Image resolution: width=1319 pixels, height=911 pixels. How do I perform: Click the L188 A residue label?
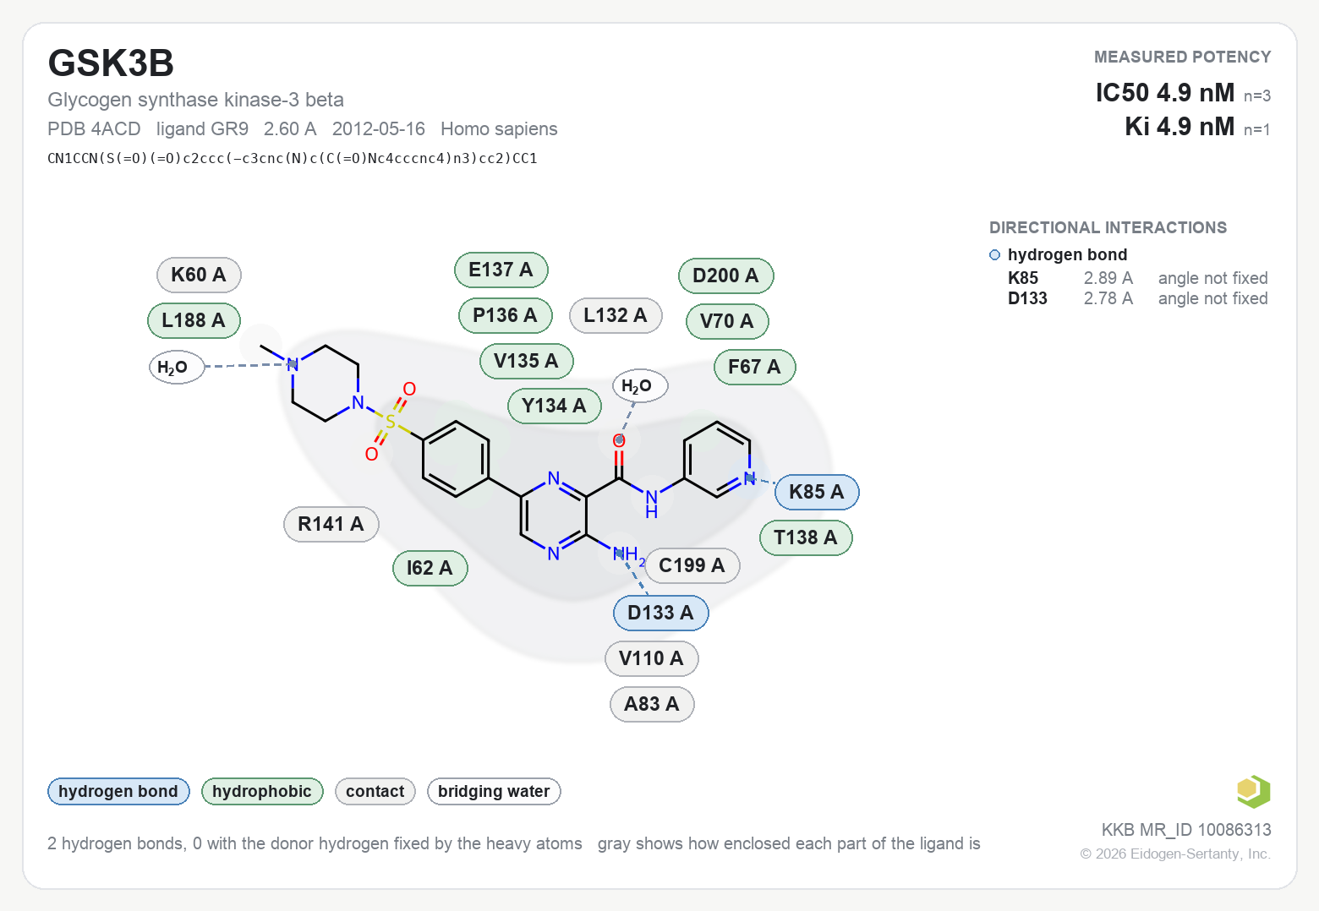pyautogui.click(x=194, y=320)
